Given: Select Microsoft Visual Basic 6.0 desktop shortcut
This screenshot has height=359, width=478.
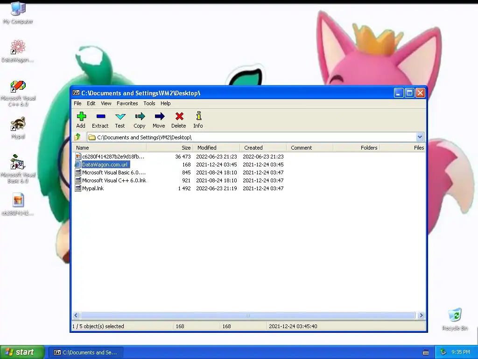Looking at the screenshot, I should click(18, 169).
